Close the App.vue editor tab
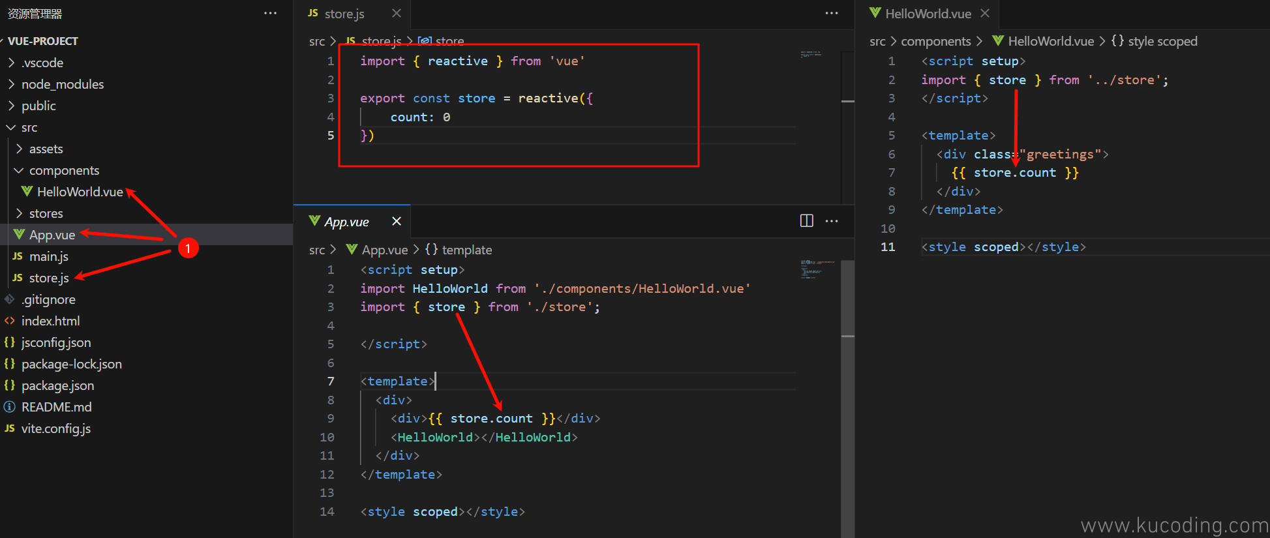 pyautogui.click(x=396, y=221)
